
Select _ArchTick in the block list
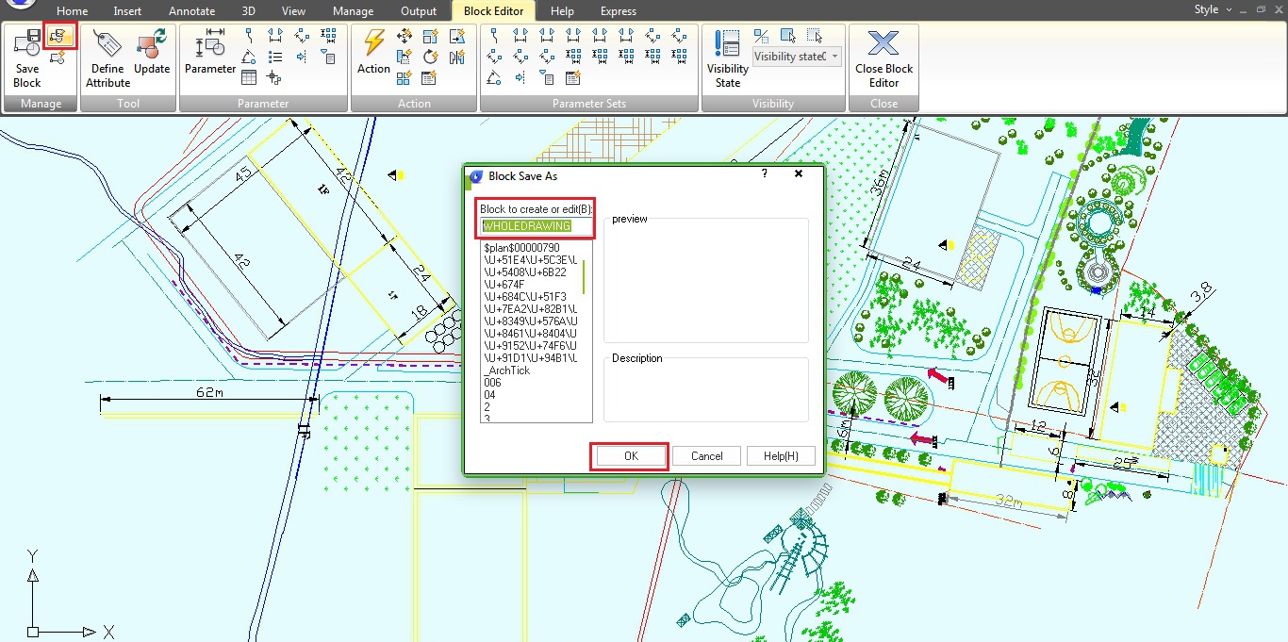point(507,370)
